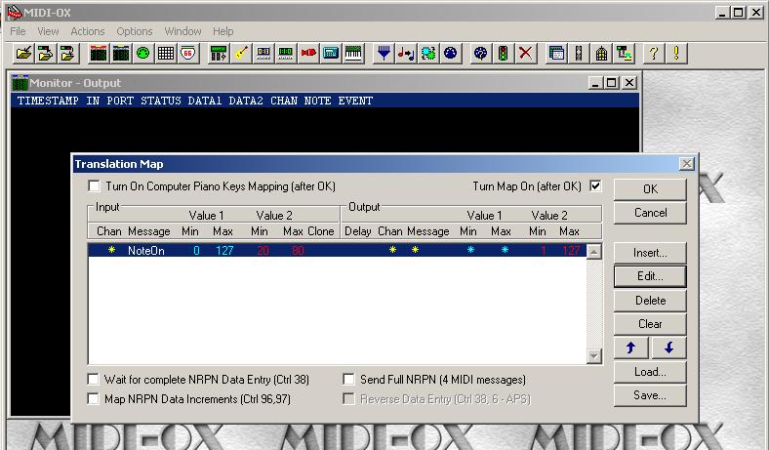
Task: Click the yellow exclamation mark icon
Action: pyautogui.click(x=676, y=53)
